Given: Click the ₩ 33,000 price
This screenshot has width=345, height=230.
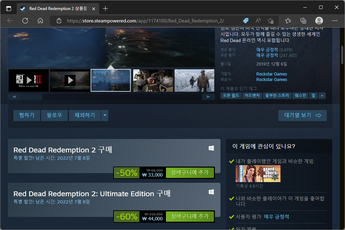Looking at the screenshot, I should (152, 175).
